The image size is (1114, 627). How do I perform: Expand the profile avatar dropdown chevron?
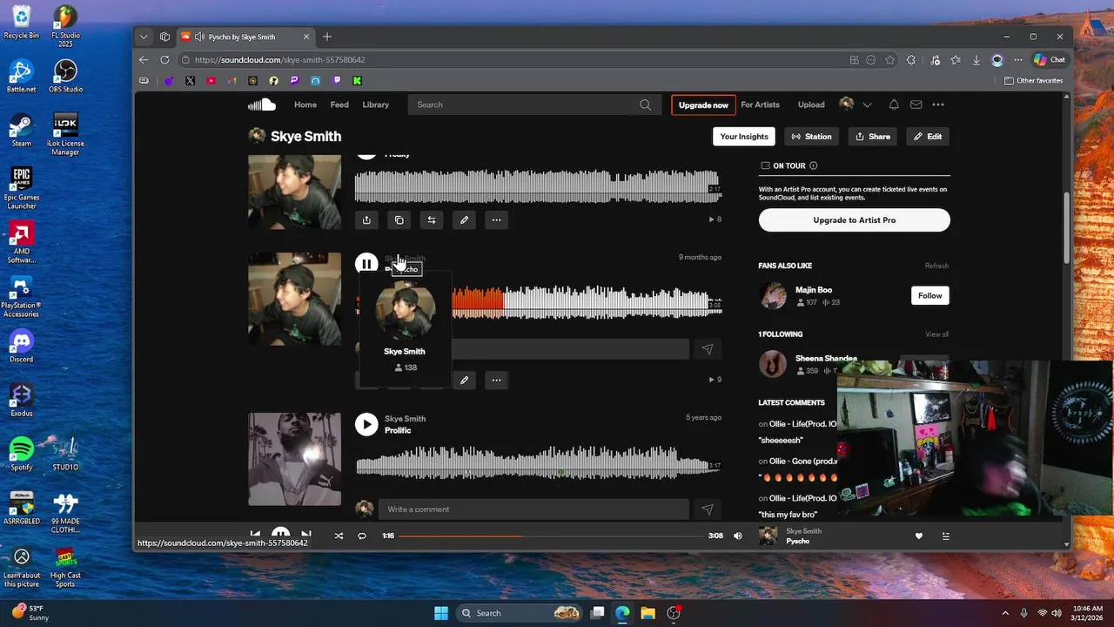867,104
